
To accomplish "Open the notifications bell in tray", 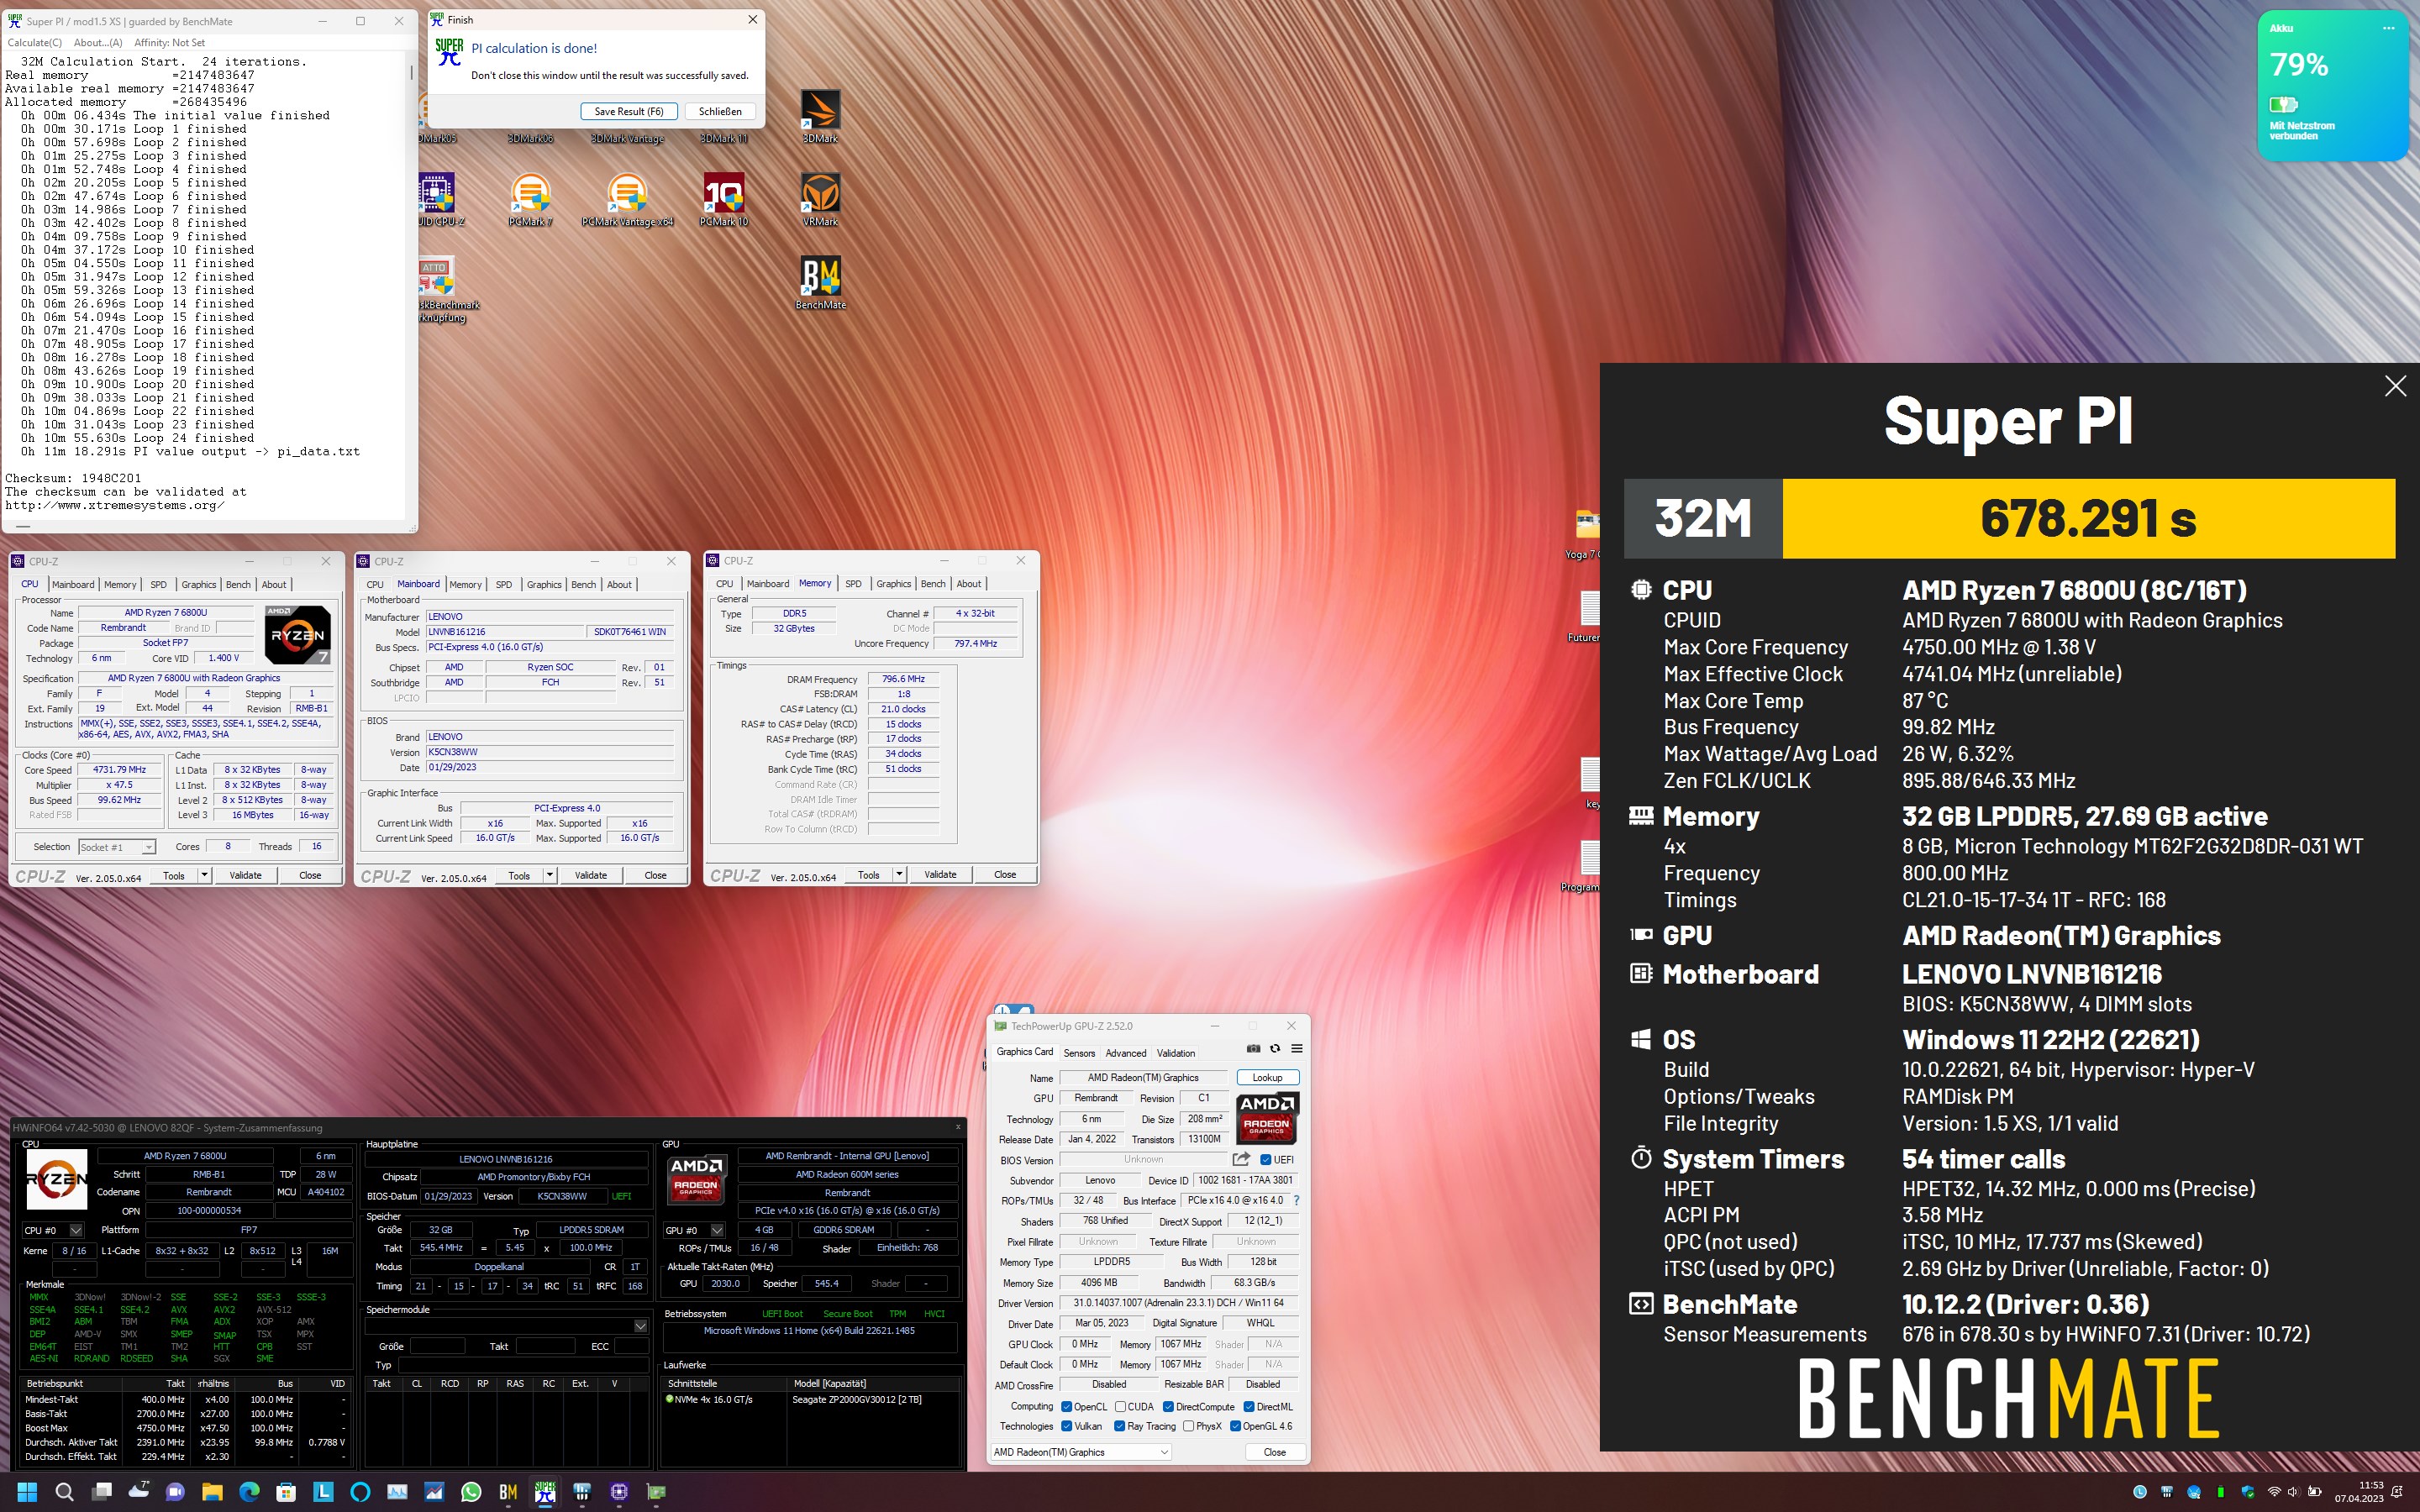I will pyautogui.click(x=2398, y=1492).
